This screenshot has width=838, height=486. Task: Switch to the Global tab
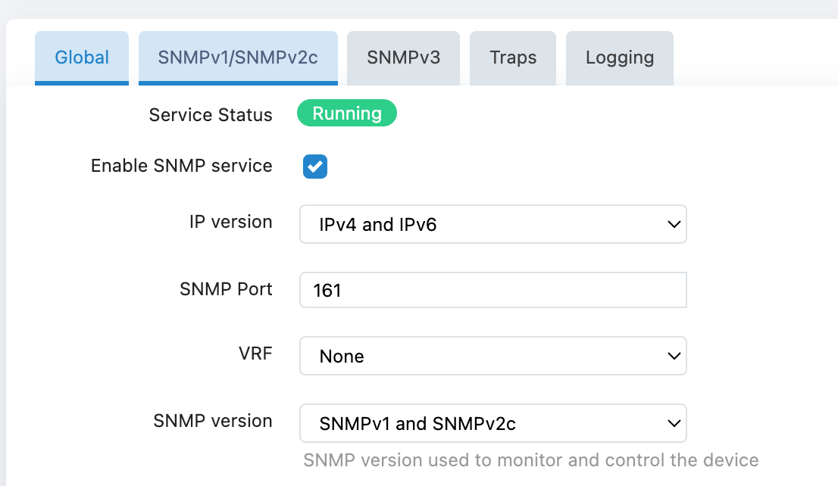point(82,58)
